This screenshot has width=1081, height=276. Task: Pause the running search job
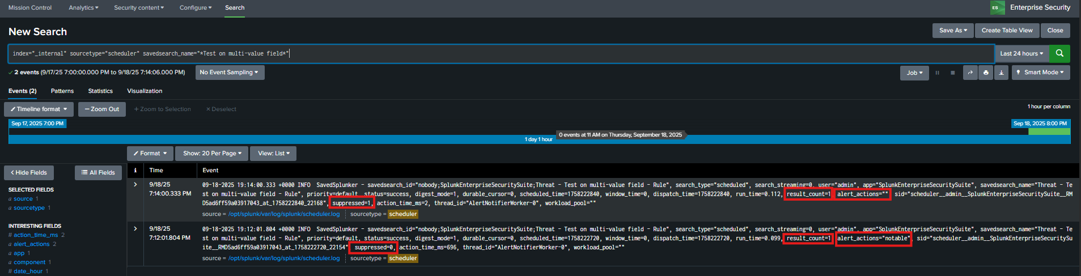pos(938,73)
